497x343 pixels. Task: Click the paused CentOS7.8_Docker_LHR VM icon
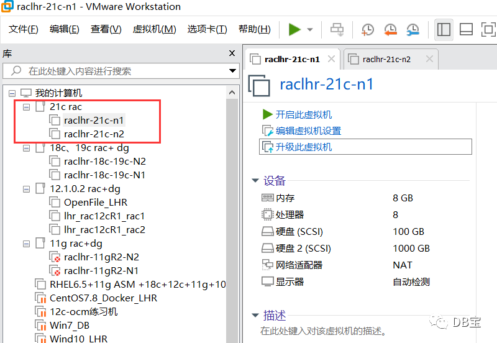(x=40, y=298)
